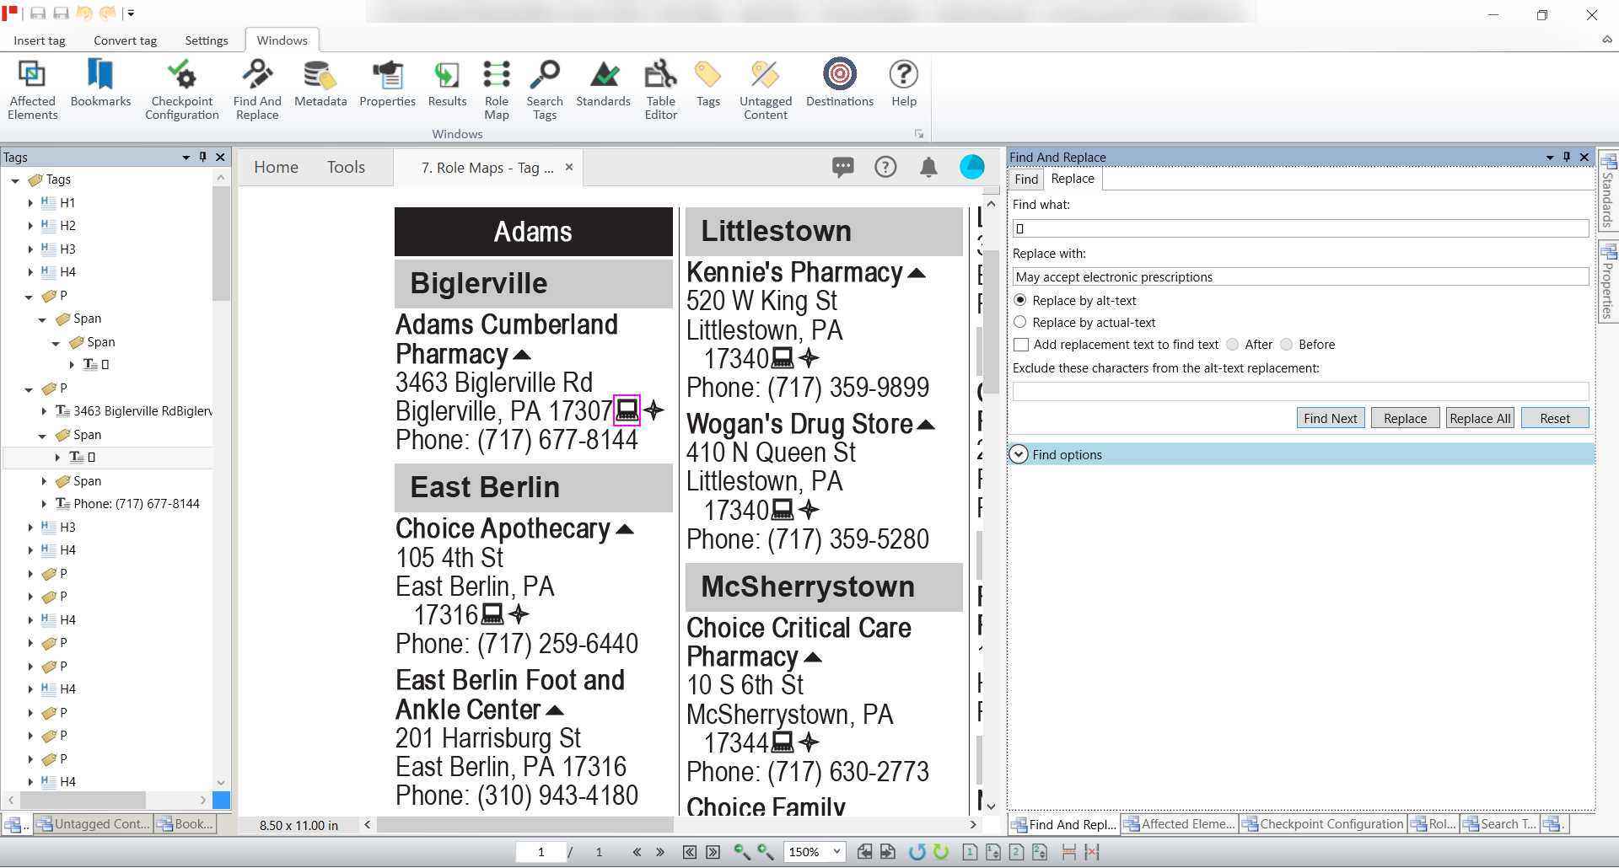
Task: Open Find And Replace panel options dropdown
Action: point(1550,158)
